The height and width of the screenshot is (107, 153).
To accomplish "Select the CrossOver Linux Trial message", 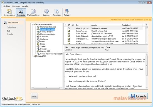I will (x=103, y=31).
